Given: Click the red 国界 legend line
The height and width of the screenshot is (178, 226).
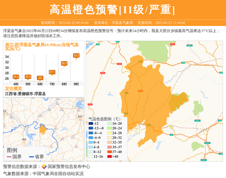Looking at the screenshot, I should (x=9, y=157).
